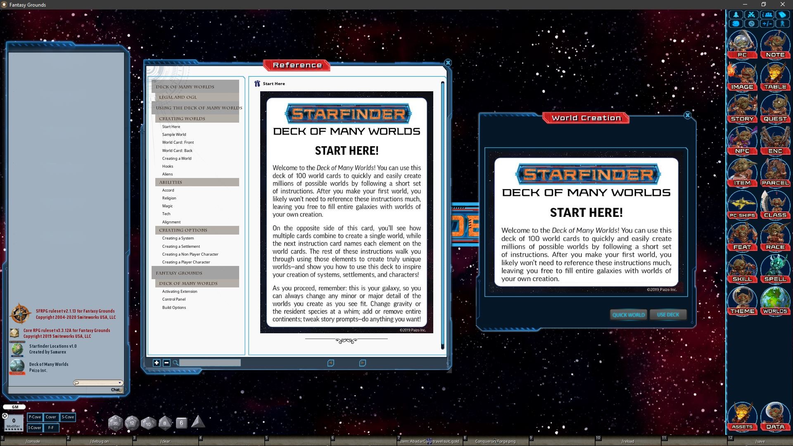Image resolution: width=793 pixels, height=446 pixels.
Task: Expand the chat speaker dropdown
Action: click(x=120, y=382)
